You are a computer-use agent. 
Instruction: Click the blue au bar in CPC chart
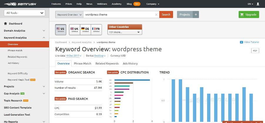(132, 80)
